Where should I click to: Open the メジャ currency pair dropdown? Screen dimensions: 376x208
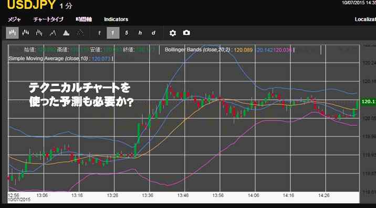[14, 19]
